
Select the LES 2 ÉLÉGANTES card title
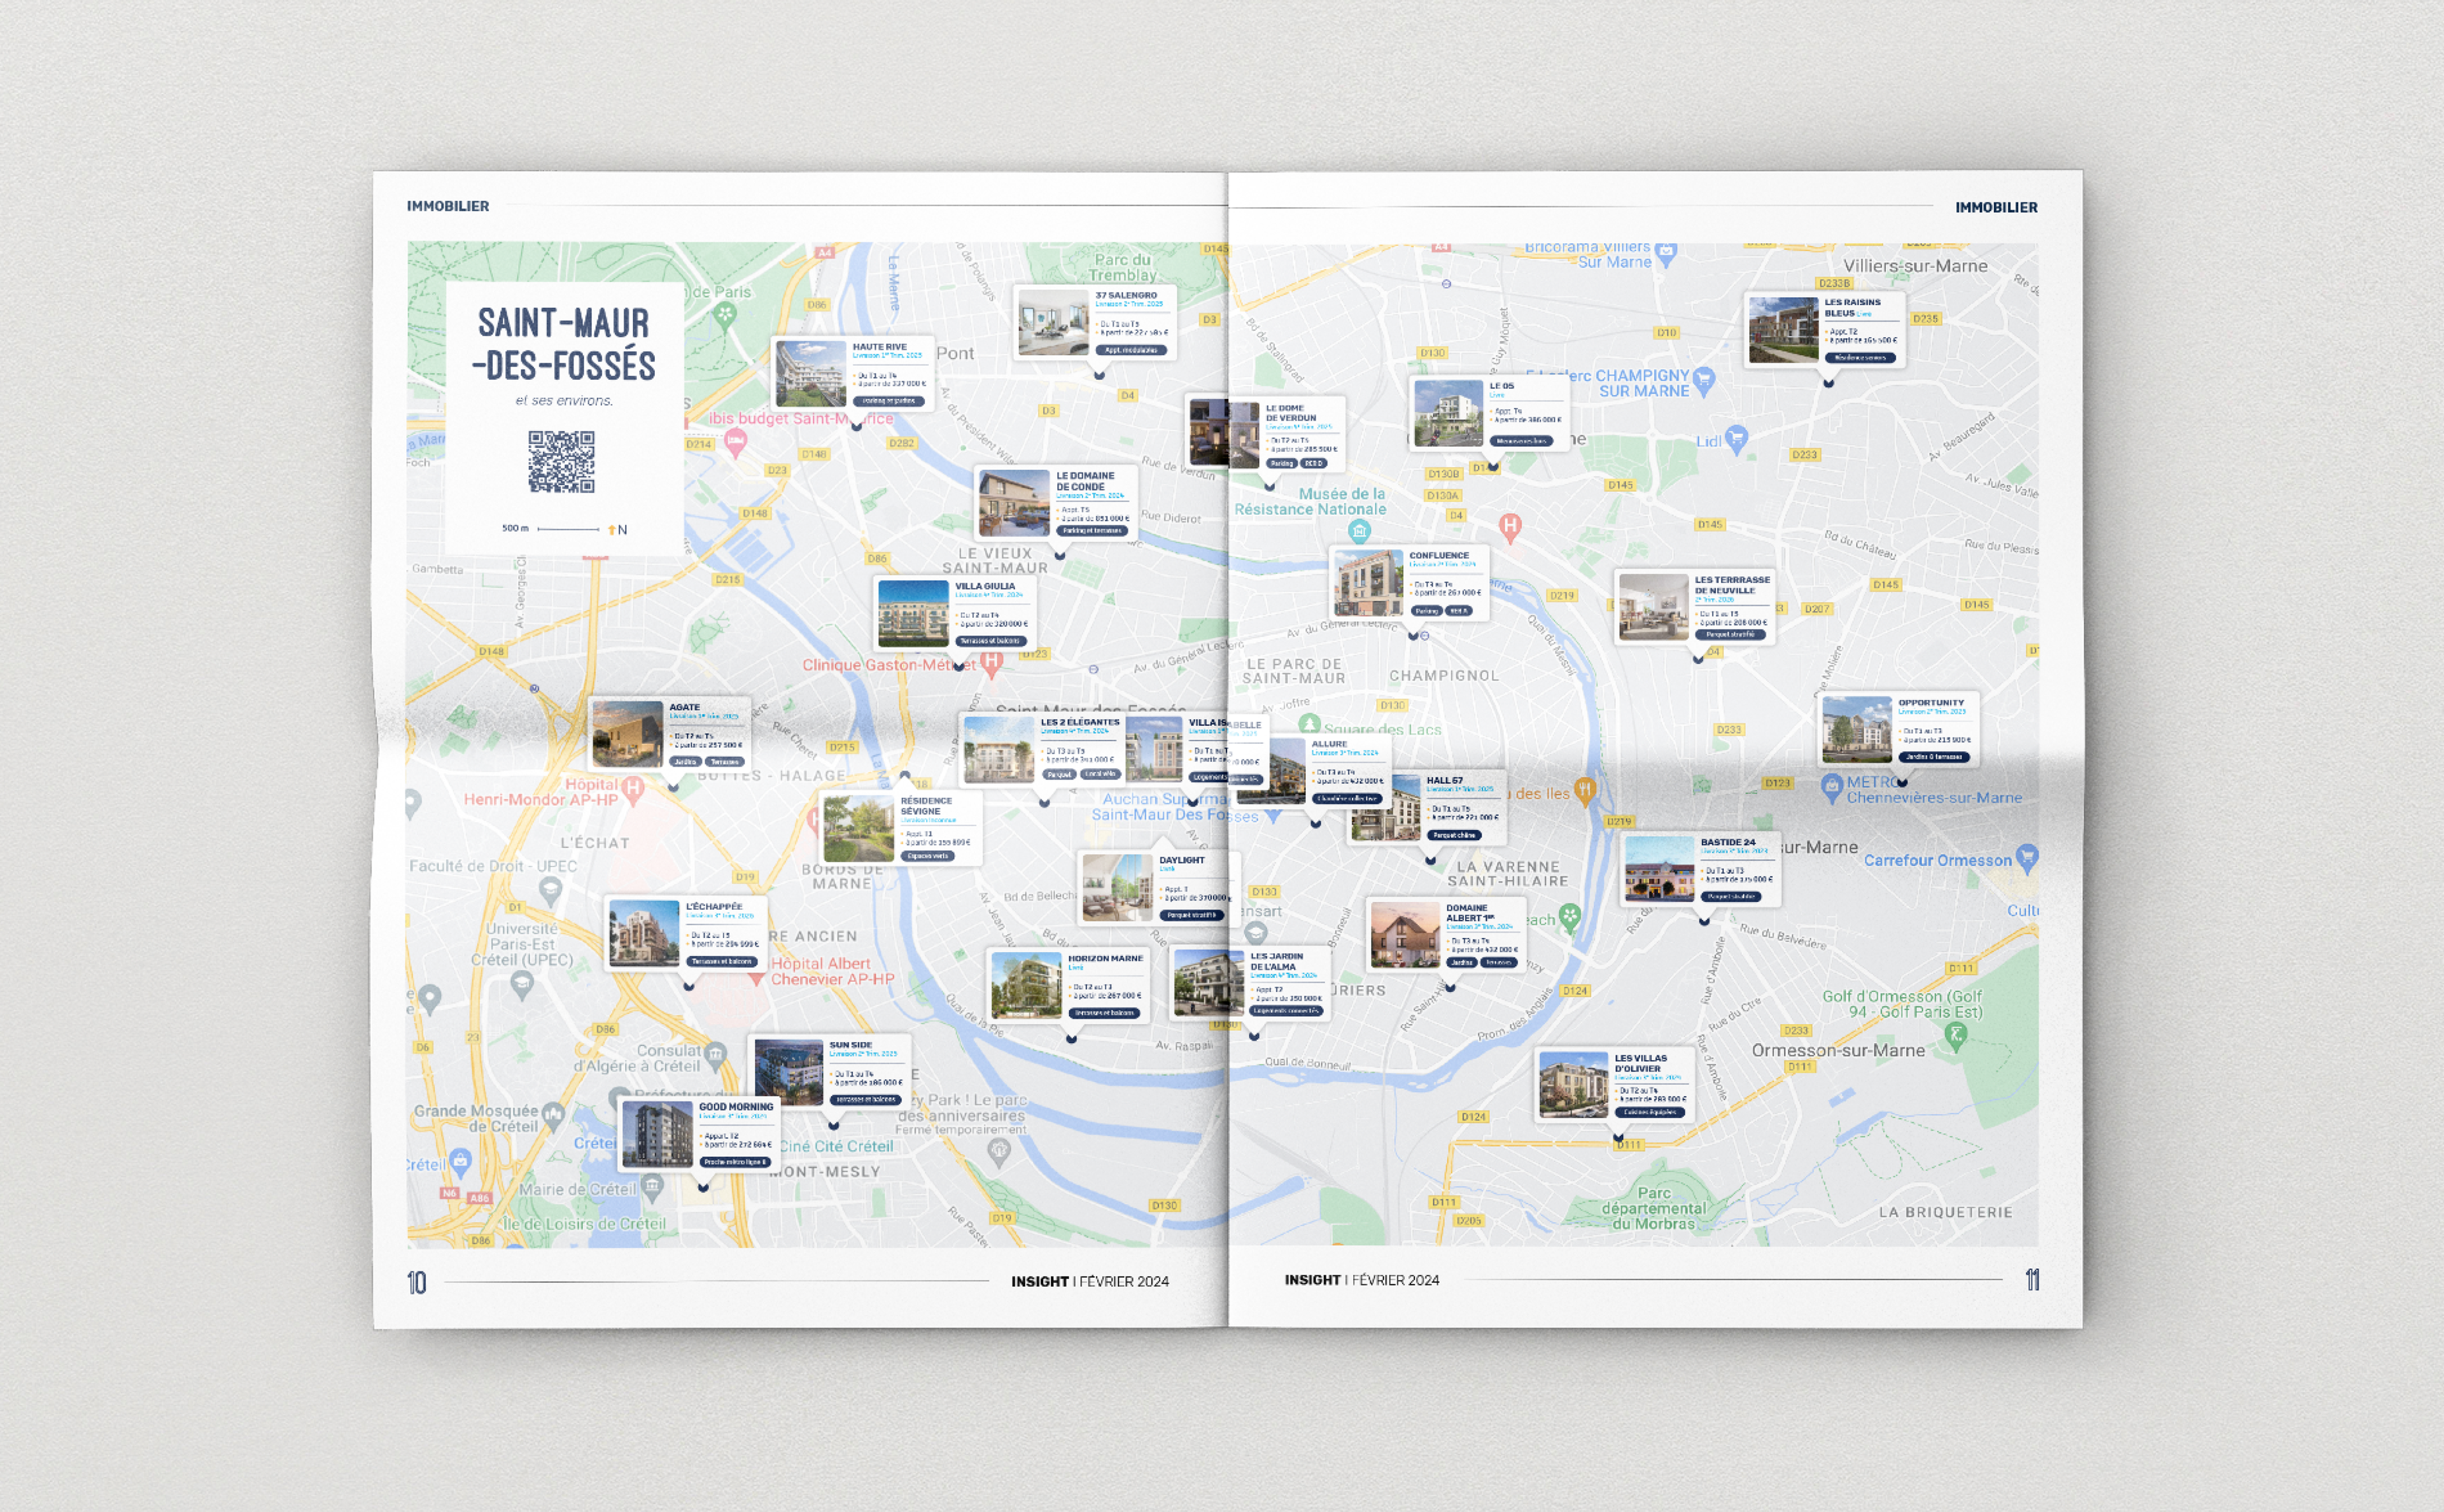coord(1080,722)
